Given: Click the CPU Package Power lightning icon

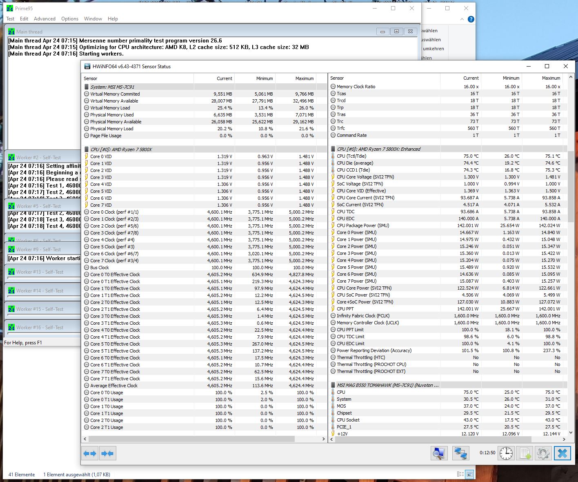Looking at the screenshot, I should click(333, 225).
